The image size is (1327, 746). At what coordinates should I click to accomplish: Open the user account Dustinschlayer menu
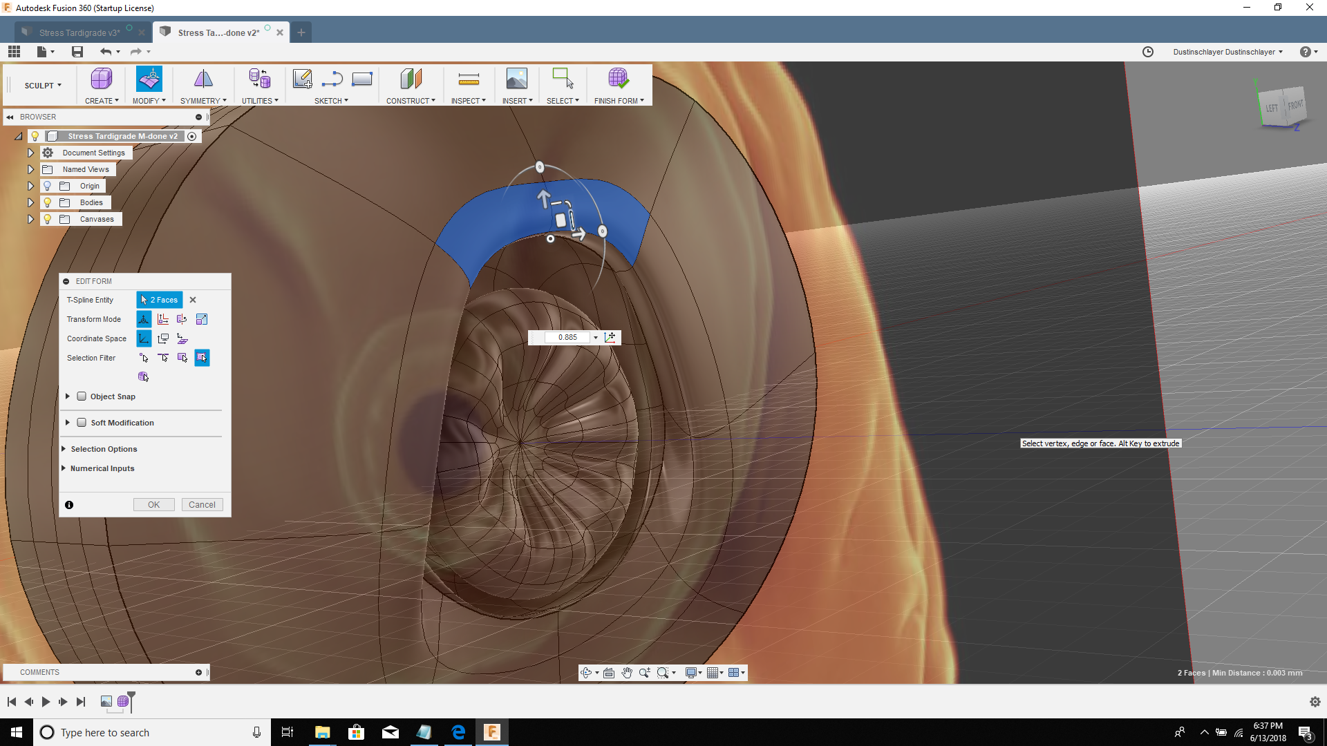pos(1227,52)
